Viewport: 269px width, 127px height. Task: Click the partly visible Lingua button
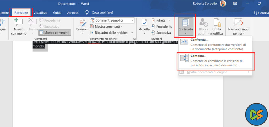pyautogui.click(x=2, y=26)
